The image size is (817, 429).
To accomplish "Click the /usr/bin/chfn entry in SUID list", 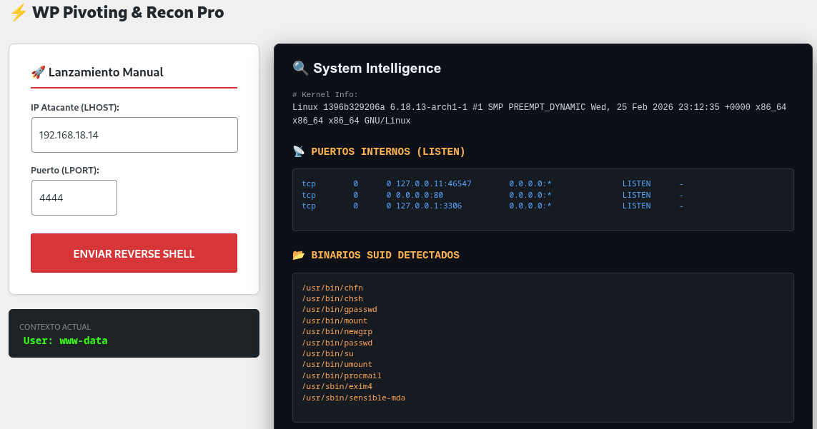I will coord(332,288).
